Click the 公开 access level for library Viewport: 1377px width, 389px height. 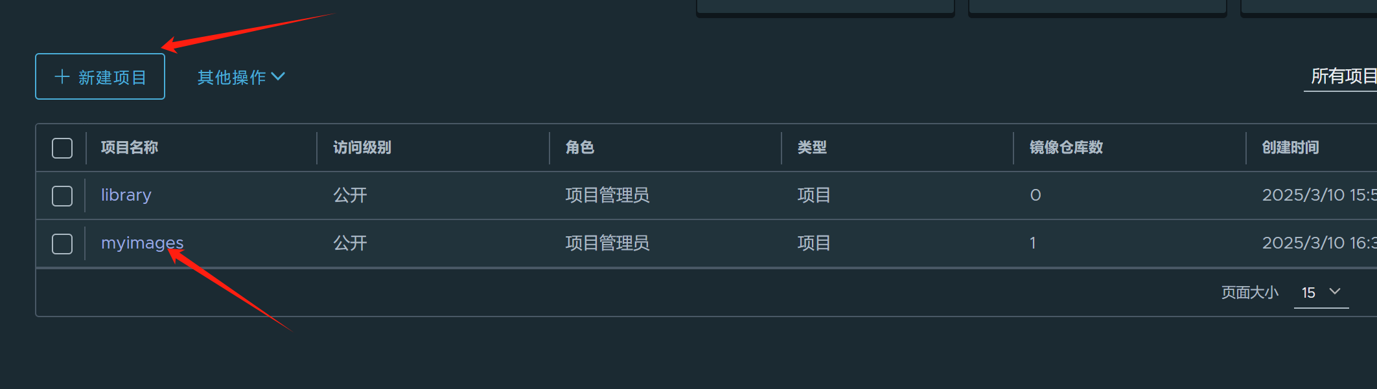(350, 195)
